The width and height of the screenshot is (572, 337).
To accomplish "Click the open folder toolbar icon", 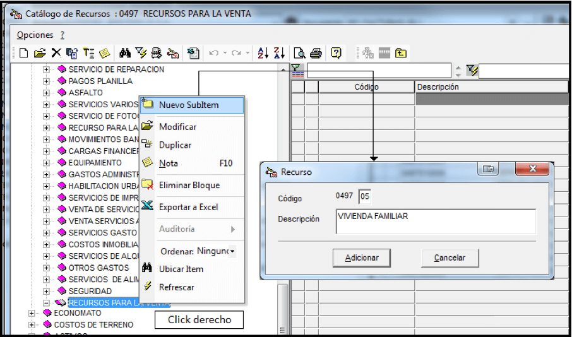I will [40, 53].
